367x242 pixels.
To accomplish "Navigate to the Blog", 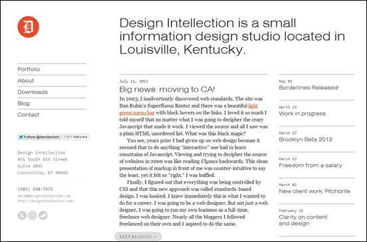I will pyautogui.click(x=24, y=104).
